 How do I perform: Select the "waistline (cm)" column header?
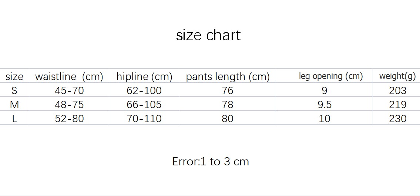point(69,77)
